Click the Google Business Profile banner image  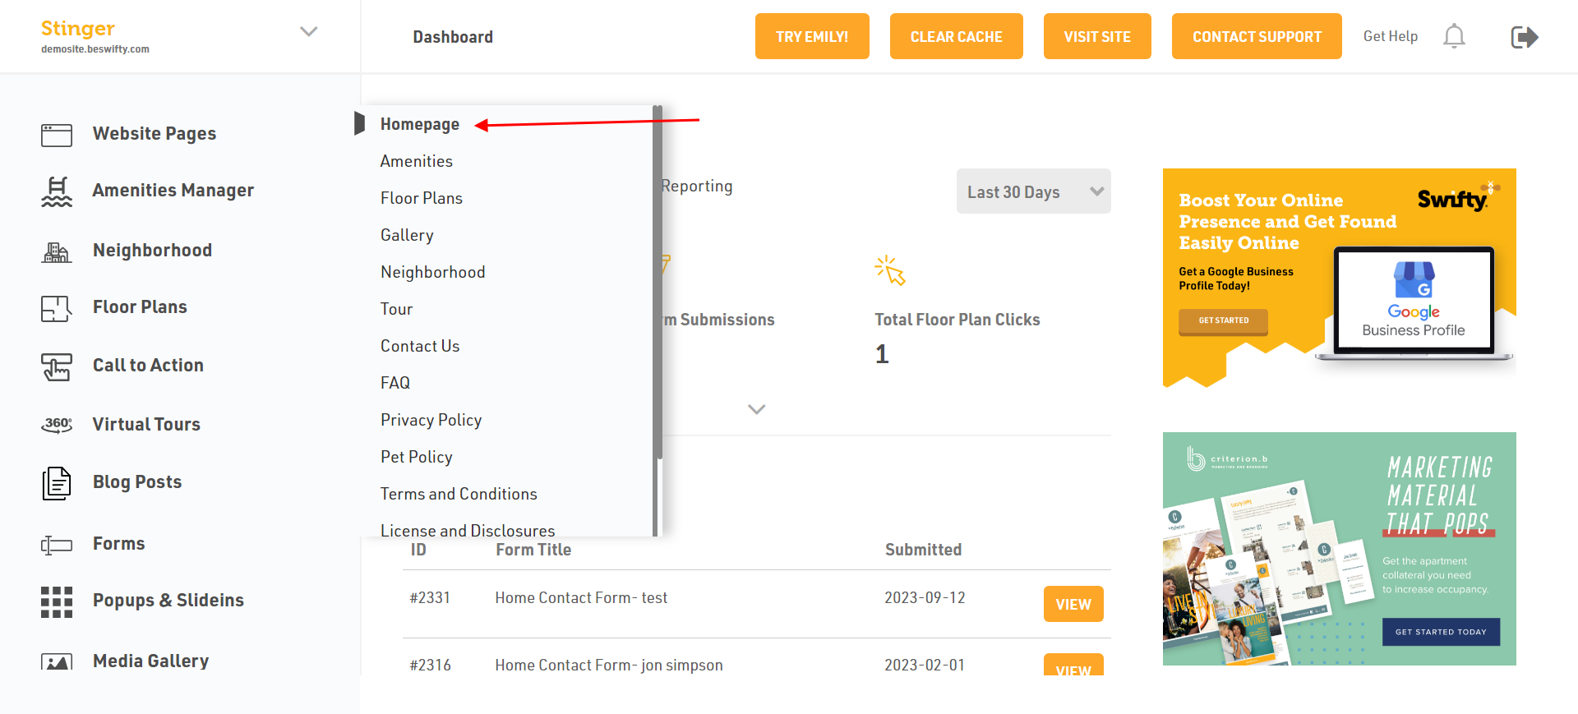click(1339, 277)
